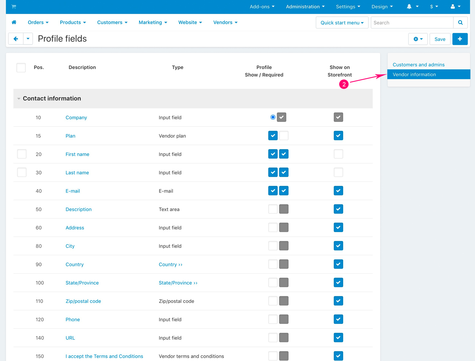Image resolution: width=475 pixels, height=361 pixels.
Task: Go to the home dashboard icon
Action: click(14, 22)
